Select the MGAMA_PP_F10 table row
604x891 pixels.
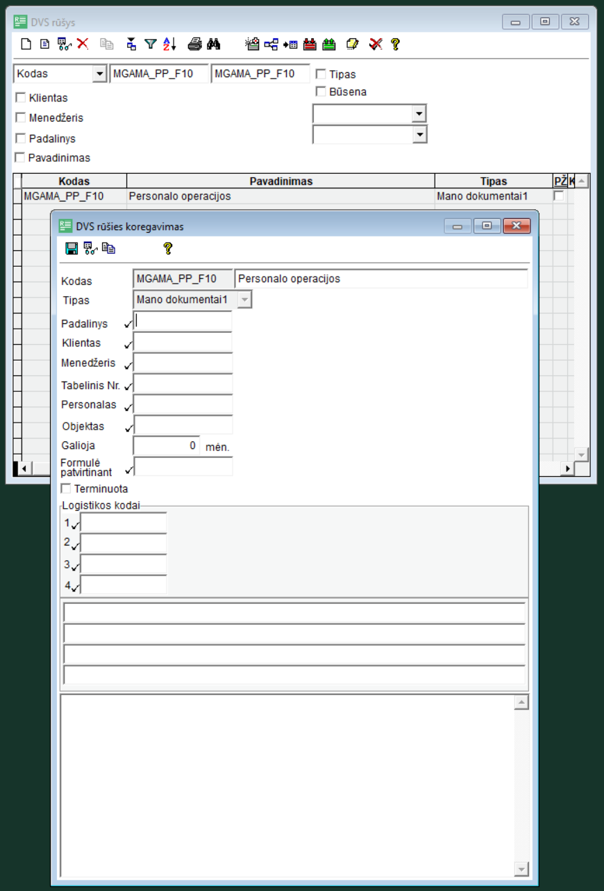coord(64,197)
